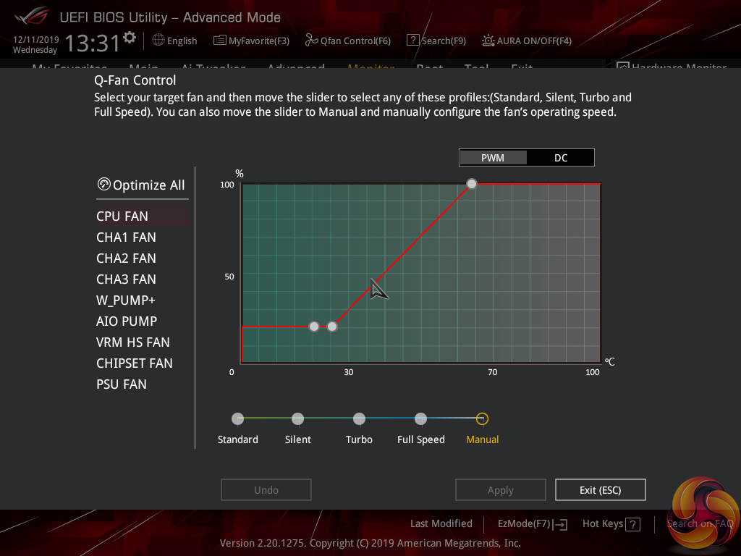Click the Apply button
This screenshot has height=556, width=741.
(x=501, y=490)
